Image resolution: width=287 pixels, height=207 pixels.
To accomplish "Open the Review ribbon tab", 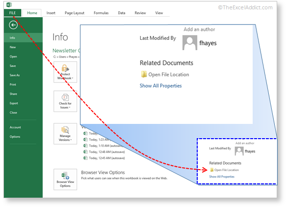I will [140, 13].
